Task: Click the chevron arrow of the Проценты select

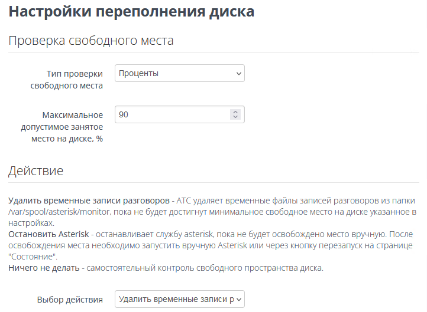Action: (x=239, y=74)
